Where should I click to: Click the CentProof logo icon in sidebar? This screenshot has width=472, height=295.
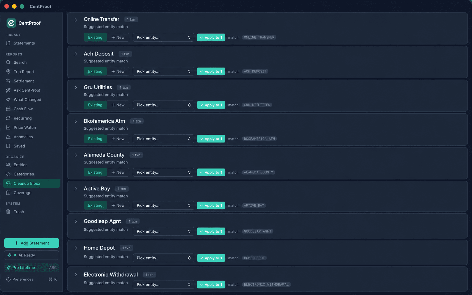tap(11, 23)
